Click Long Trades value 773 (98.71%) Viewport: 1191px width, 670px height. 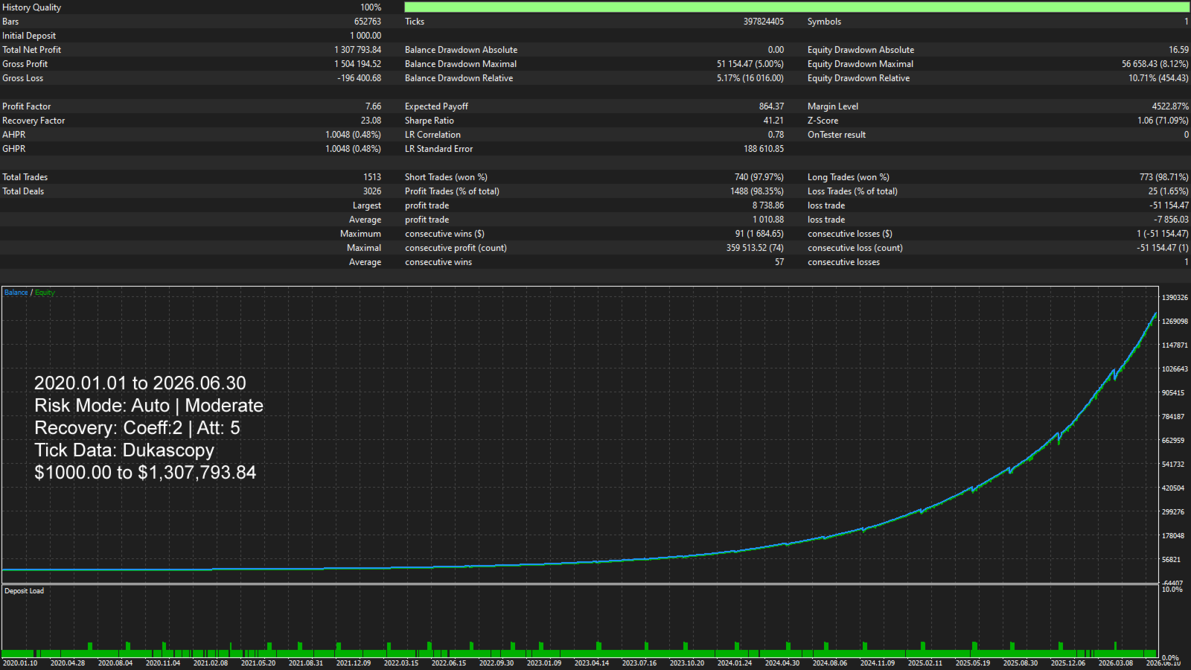click(x=1163, y=177)
